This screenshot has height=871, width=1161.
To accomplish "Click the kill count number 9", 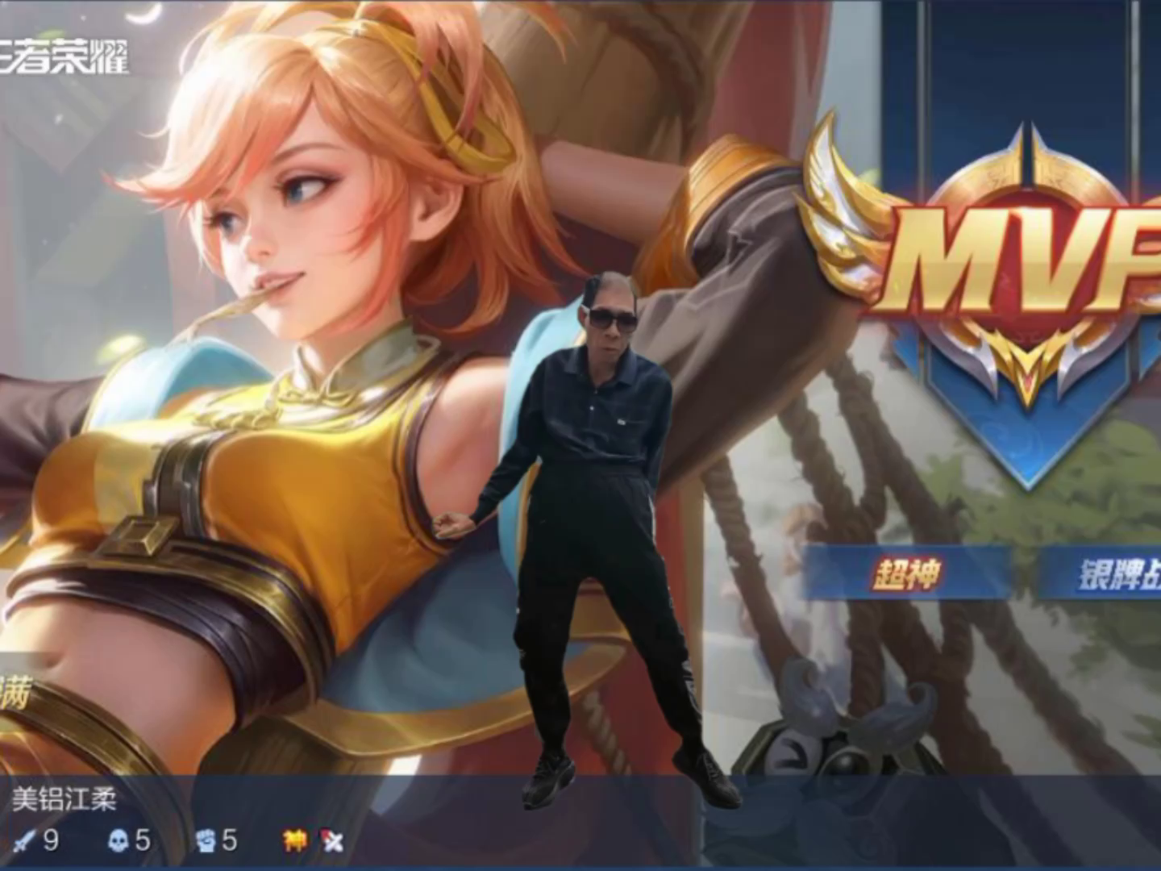I will click(x=51, y=841).
